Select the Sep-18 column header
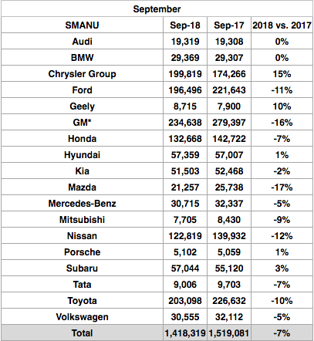Screen dimensions: 314x341 [185, 25]
